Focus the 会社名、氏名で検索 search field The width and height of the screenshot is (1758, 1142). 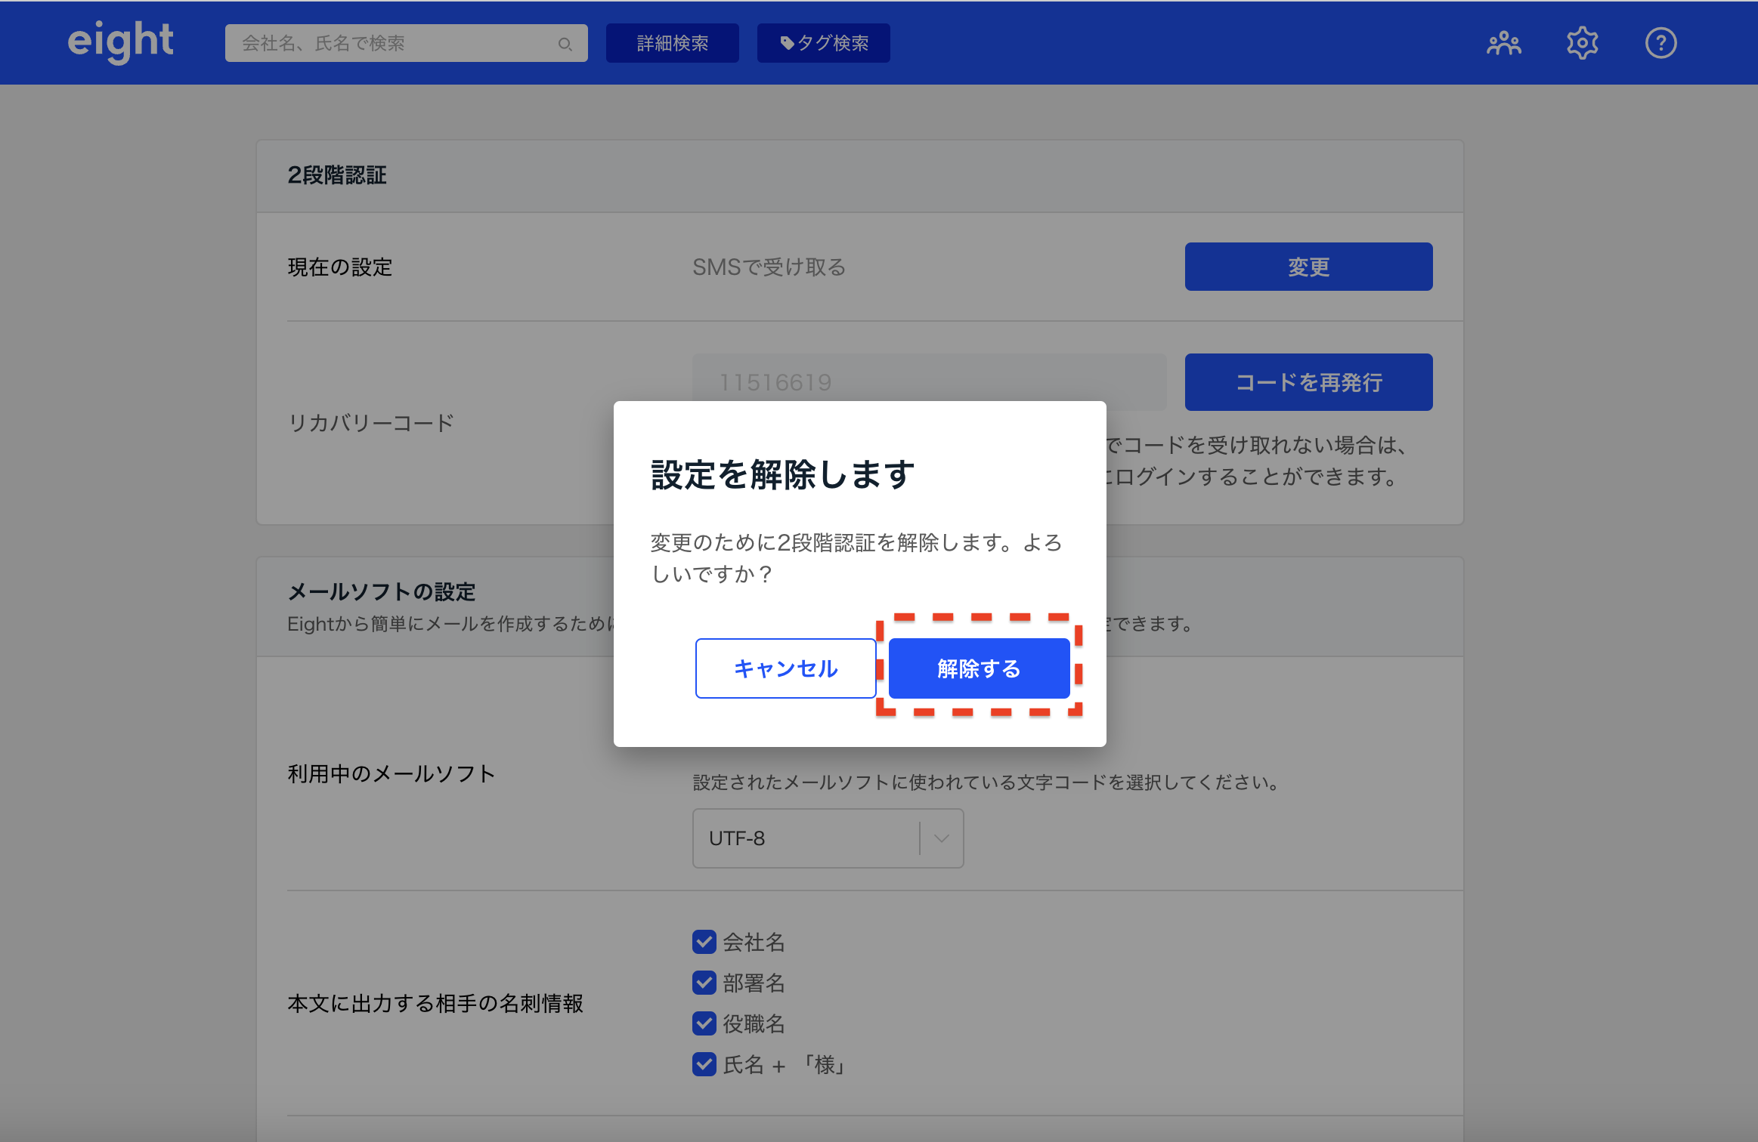pyautogui.click(x=393, y=43)
